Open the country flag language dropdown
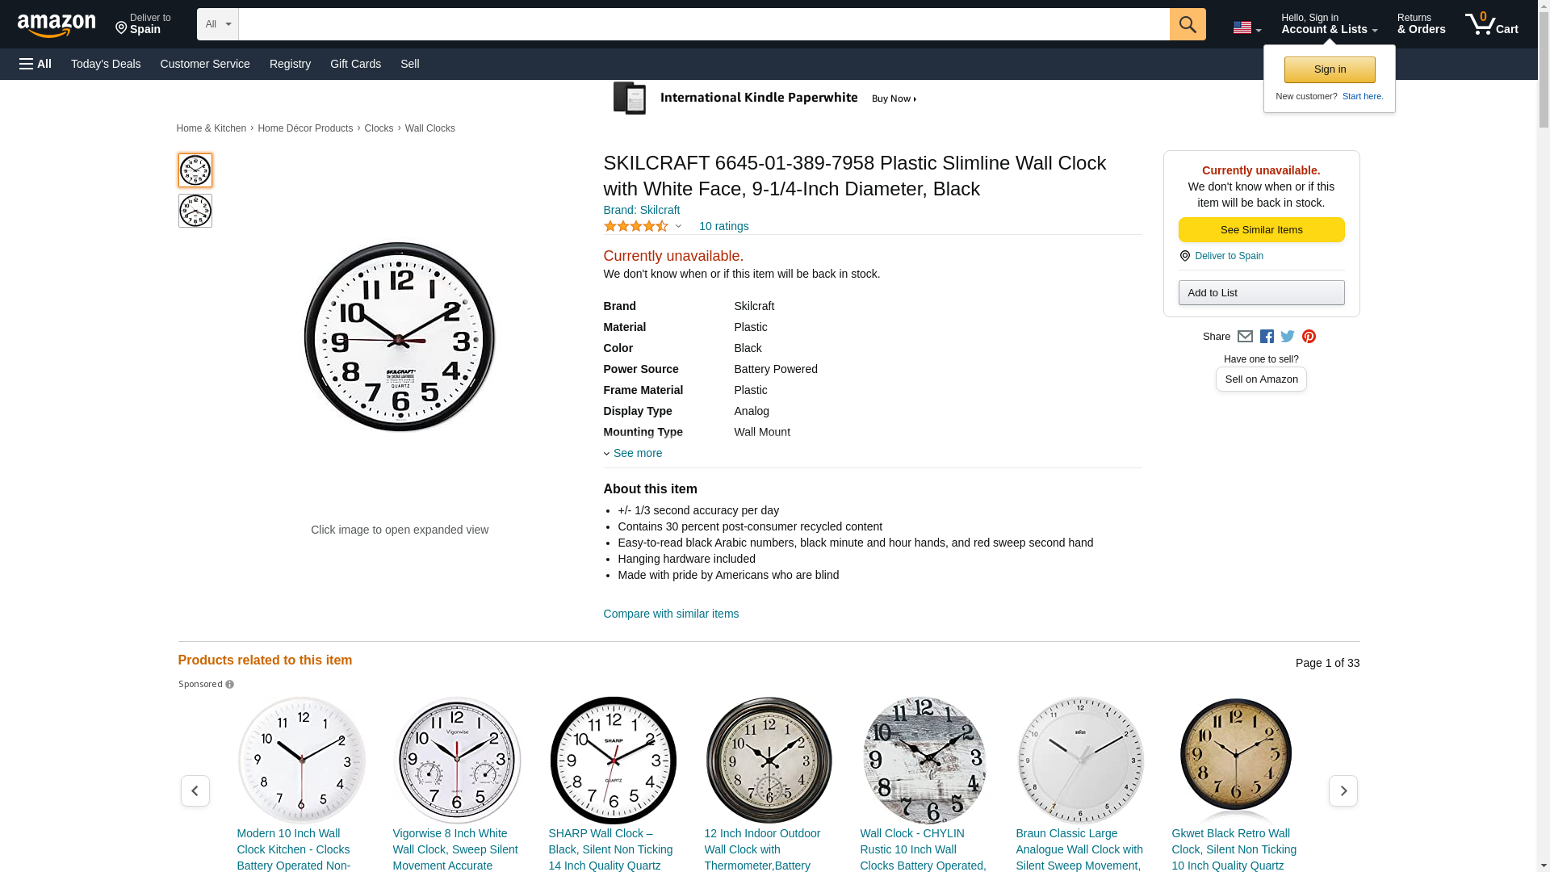This screenshot has height=872, width=1550. [1247, 28]
